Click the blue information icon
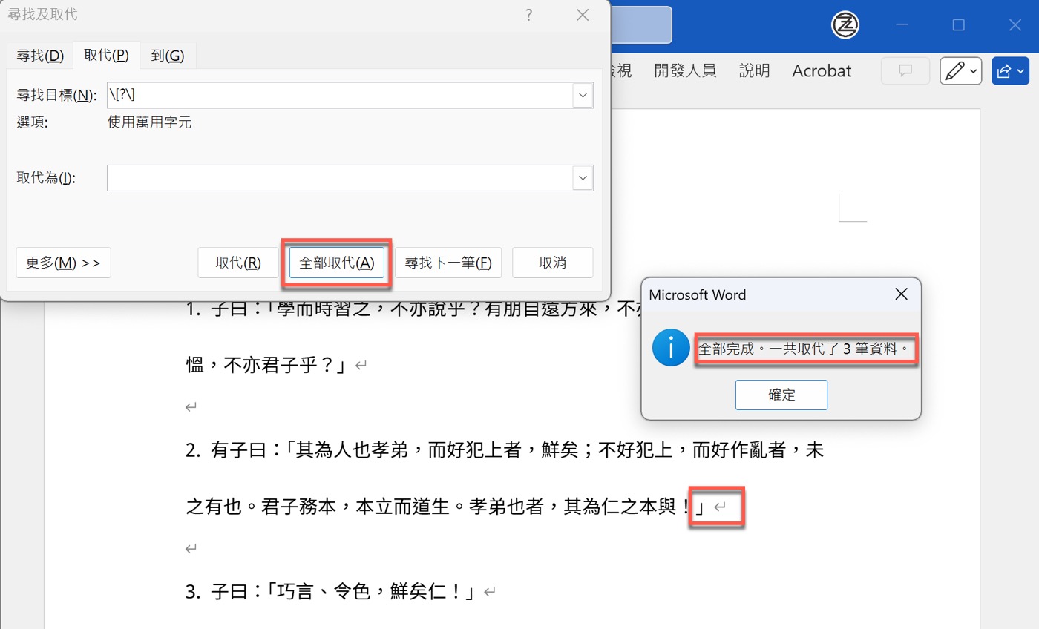 [671, 349]
